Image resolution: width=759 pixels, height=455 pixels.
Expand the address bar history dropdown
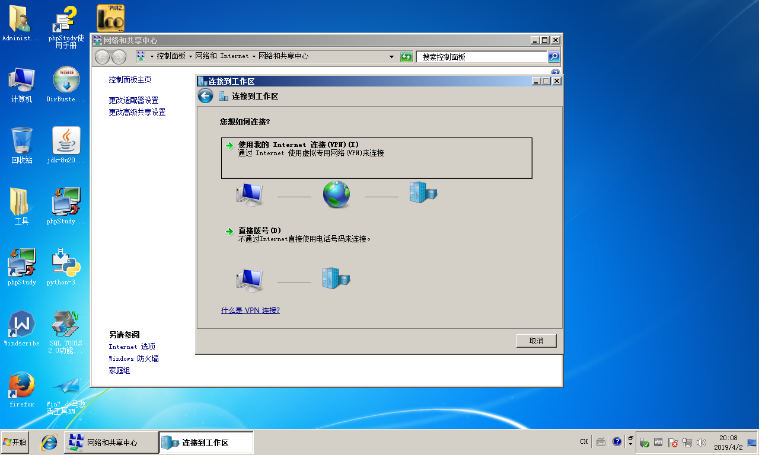tap(391, 57)
